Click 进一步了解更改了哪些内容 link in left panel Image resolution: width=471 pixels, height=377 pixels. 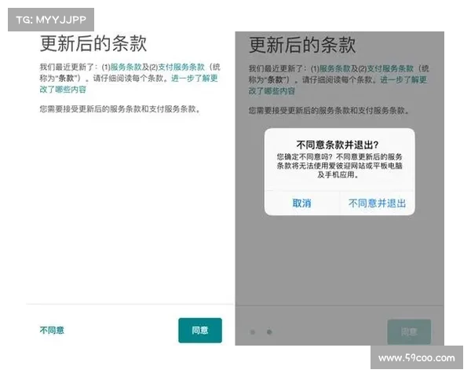(x=192, y=79)
